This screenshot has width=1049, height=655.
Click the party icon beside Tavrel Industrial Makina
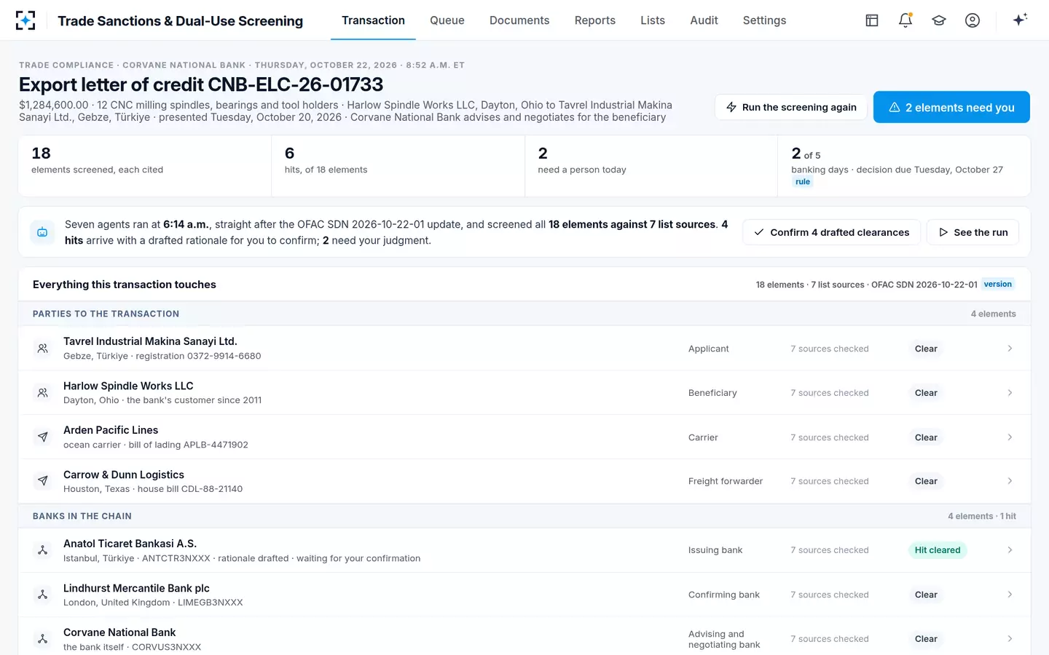click(43, 349)
